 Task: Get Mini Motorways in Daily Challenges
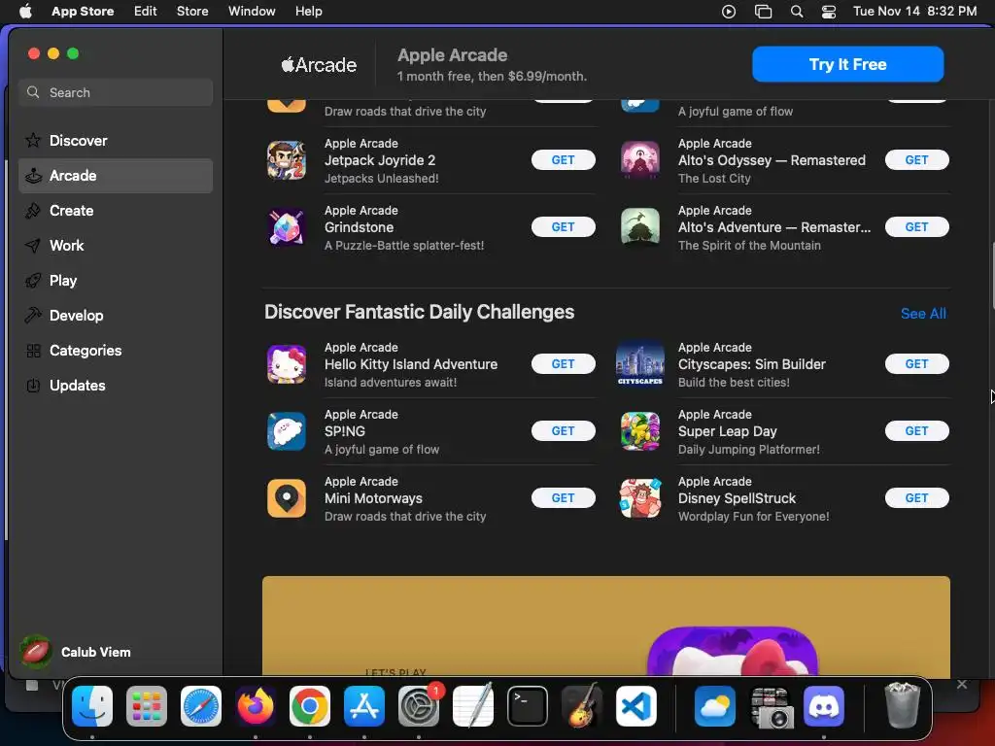563,498
